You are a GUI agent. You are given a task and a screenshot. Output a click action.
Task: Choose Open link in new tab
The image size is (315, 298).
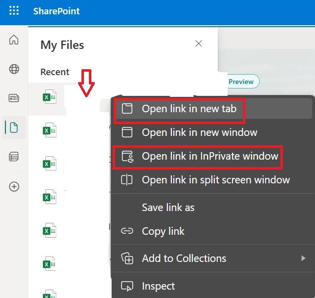213,109
